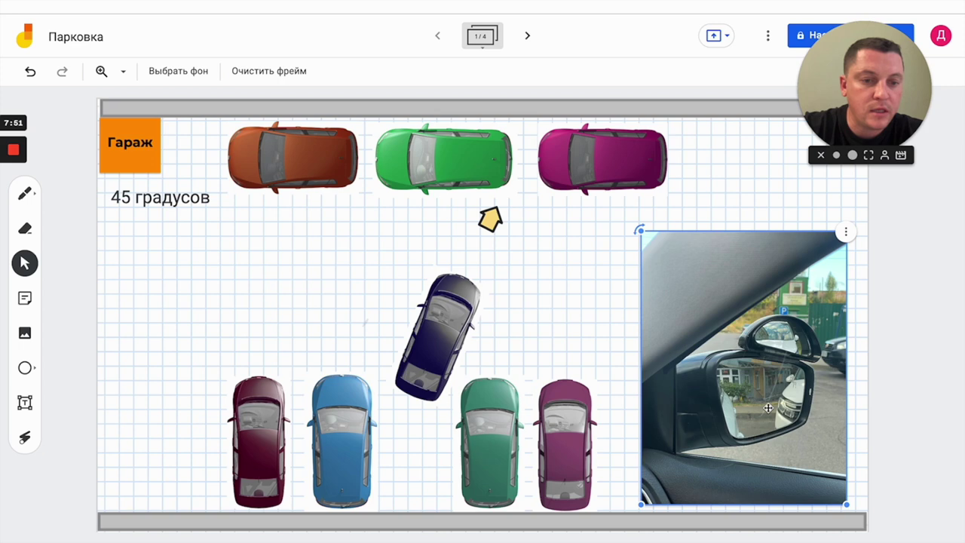Select the Eraser tool
Screen dimensions: 965x543
click(25, 229)
